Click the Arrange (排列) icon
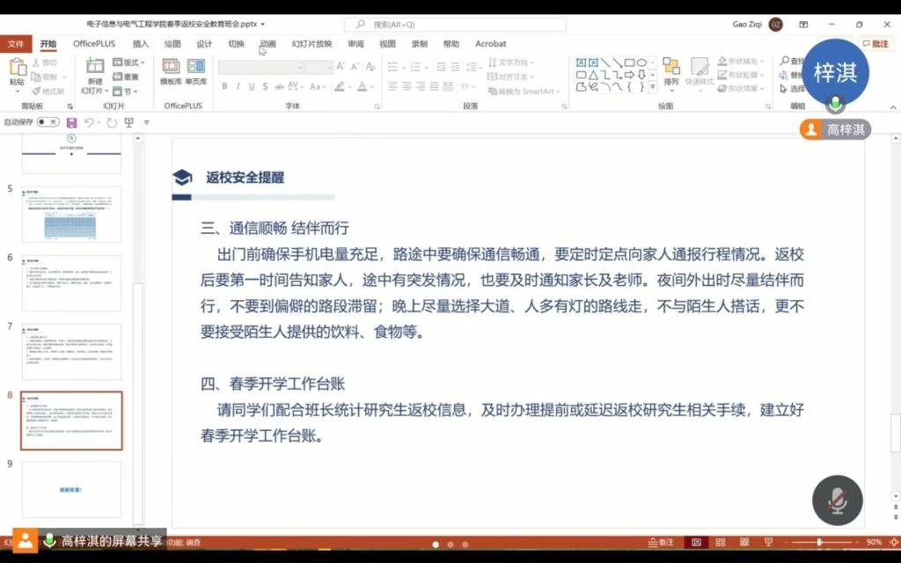Image resolution: width=901 pixels, height=563 pixels. [671, 70]
